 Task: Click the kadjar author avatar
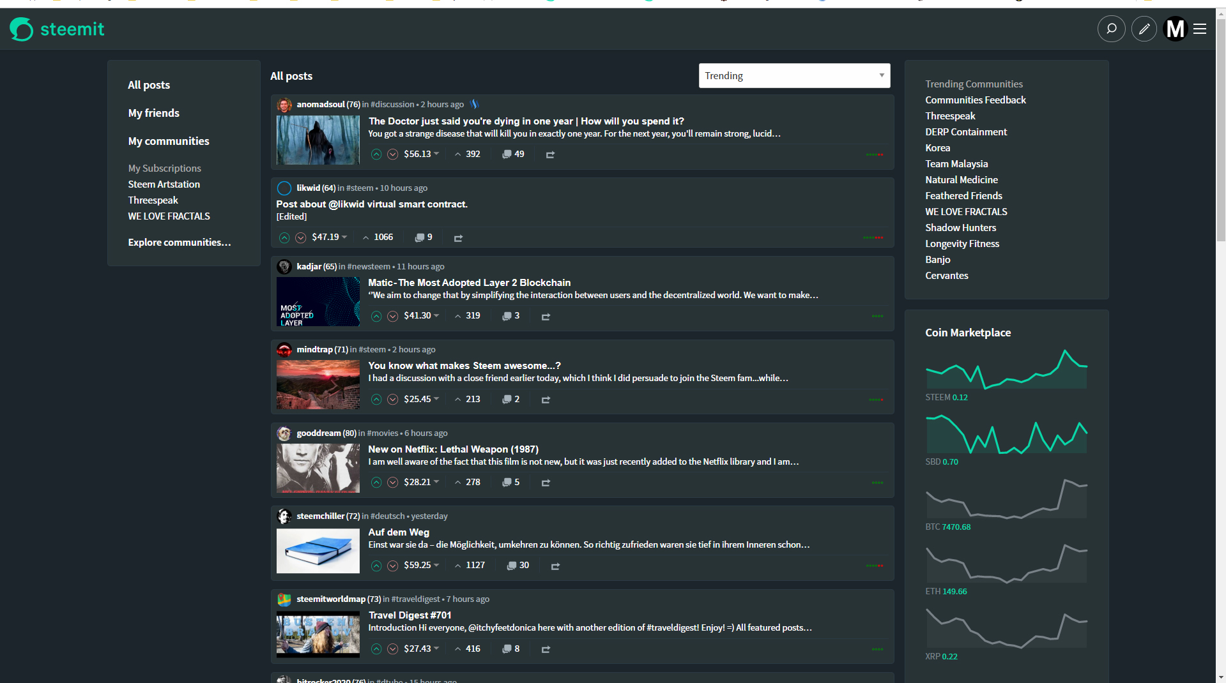pos(284,267)
